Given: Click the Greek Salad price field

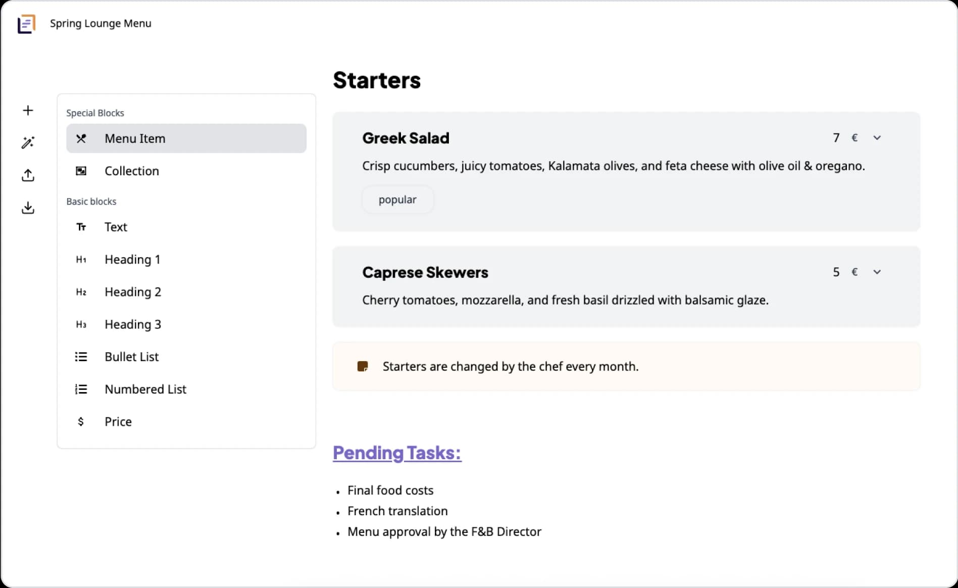Looking at the screenshot, I should pyautogui.click(x=836, y=138).
